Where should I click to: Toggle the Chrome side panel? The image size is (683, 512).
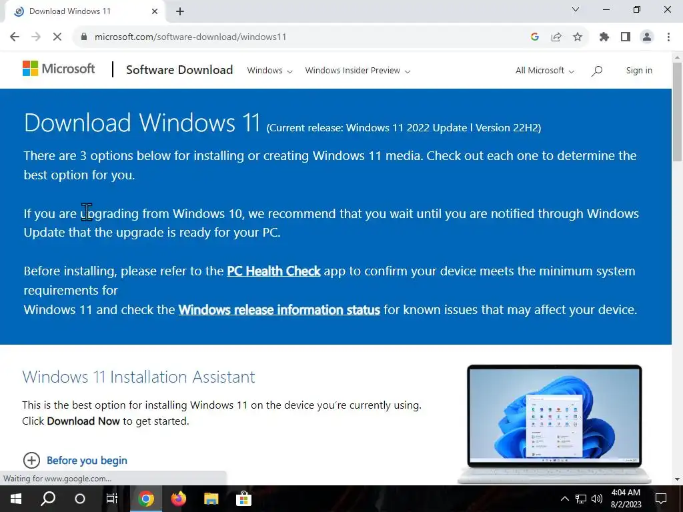coord(626,37)
